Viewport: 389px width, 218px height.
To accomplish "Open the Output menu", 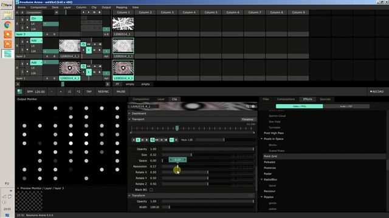I will (x=106, y=7).
